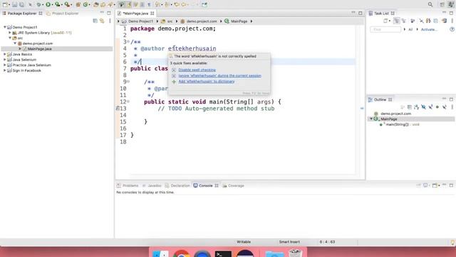Screen dimensions: 456x257
Task: Open the New wizard dropdown arrow
Action: (x=9, y=4)
